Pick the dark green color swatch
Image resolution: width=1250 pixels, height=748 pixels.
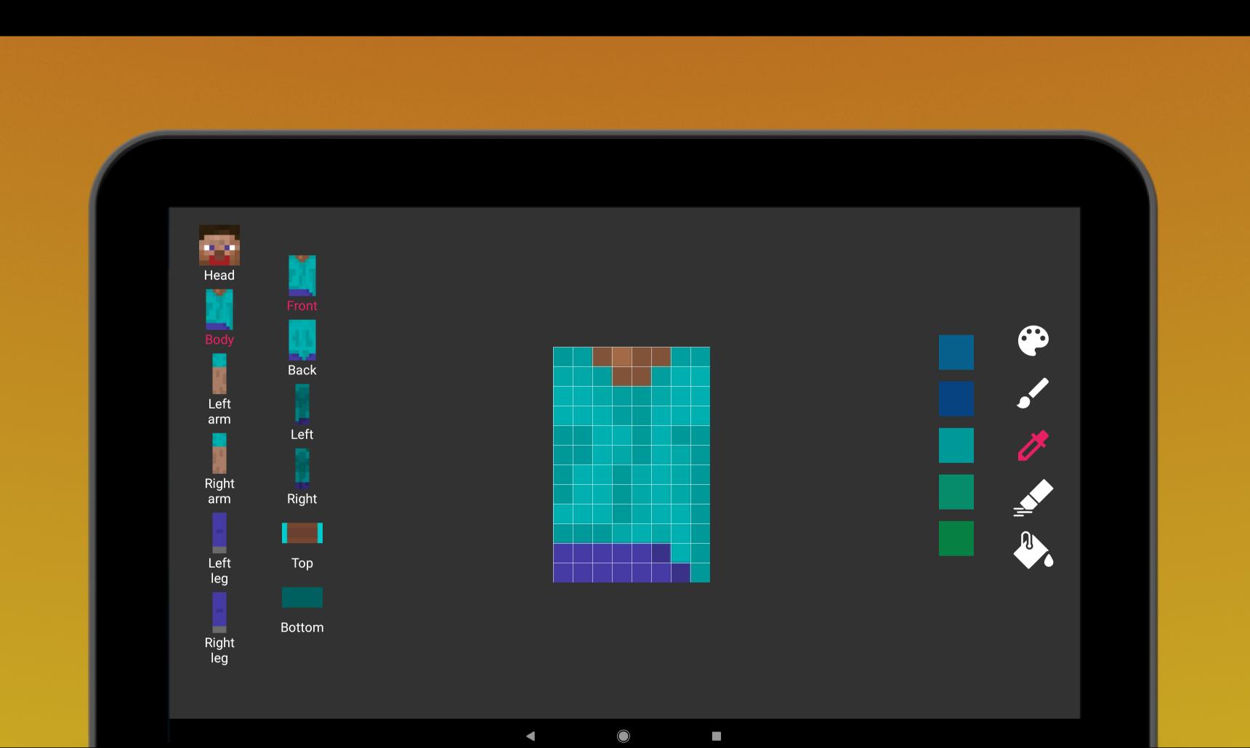pyautogui.click(x=956, y=539)
